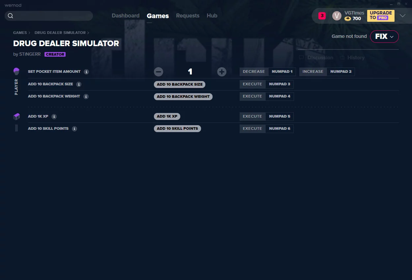The width and height of the screenshot is (412, 280).
Task: Minimize the WeMod window
Action: (x=391, y=4)
